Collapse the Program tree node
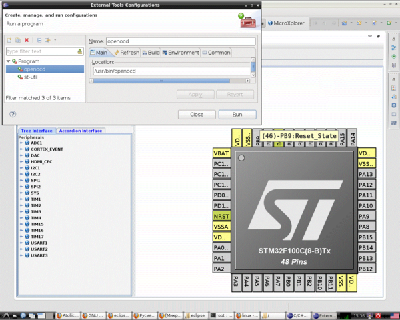 pyautogui.click(x=8, y=61)
